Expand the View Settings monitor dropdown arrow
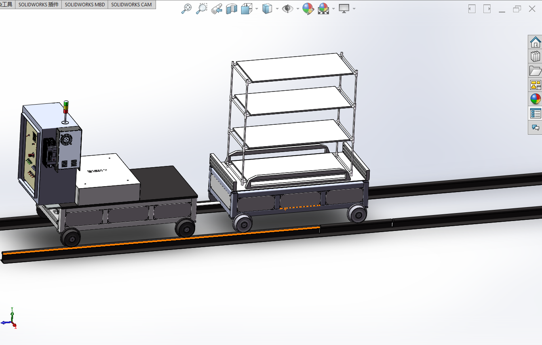 pos(354,9)
